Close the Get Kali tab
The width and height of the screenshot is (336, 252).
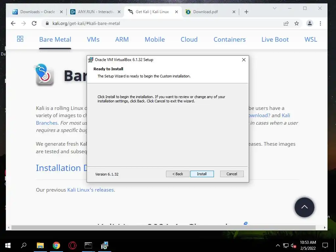[176, 12]
